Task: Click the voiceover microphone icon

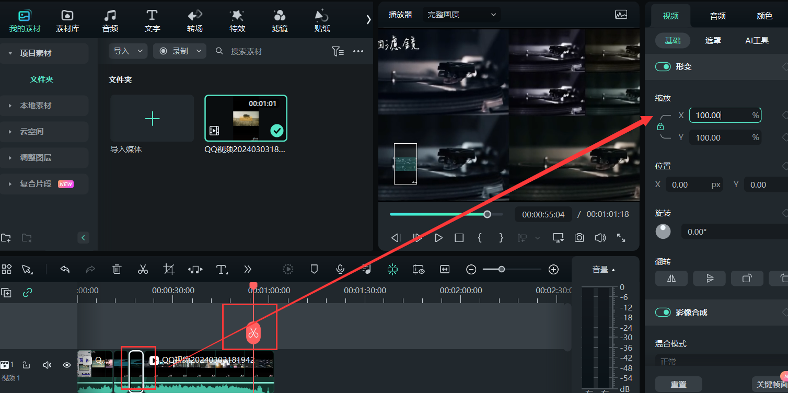Action: [340, 269]
